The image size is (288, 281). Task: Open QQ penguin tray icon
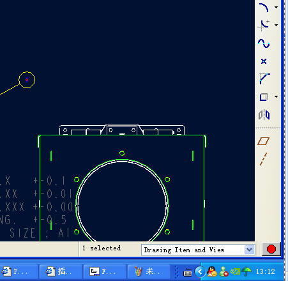212,271
